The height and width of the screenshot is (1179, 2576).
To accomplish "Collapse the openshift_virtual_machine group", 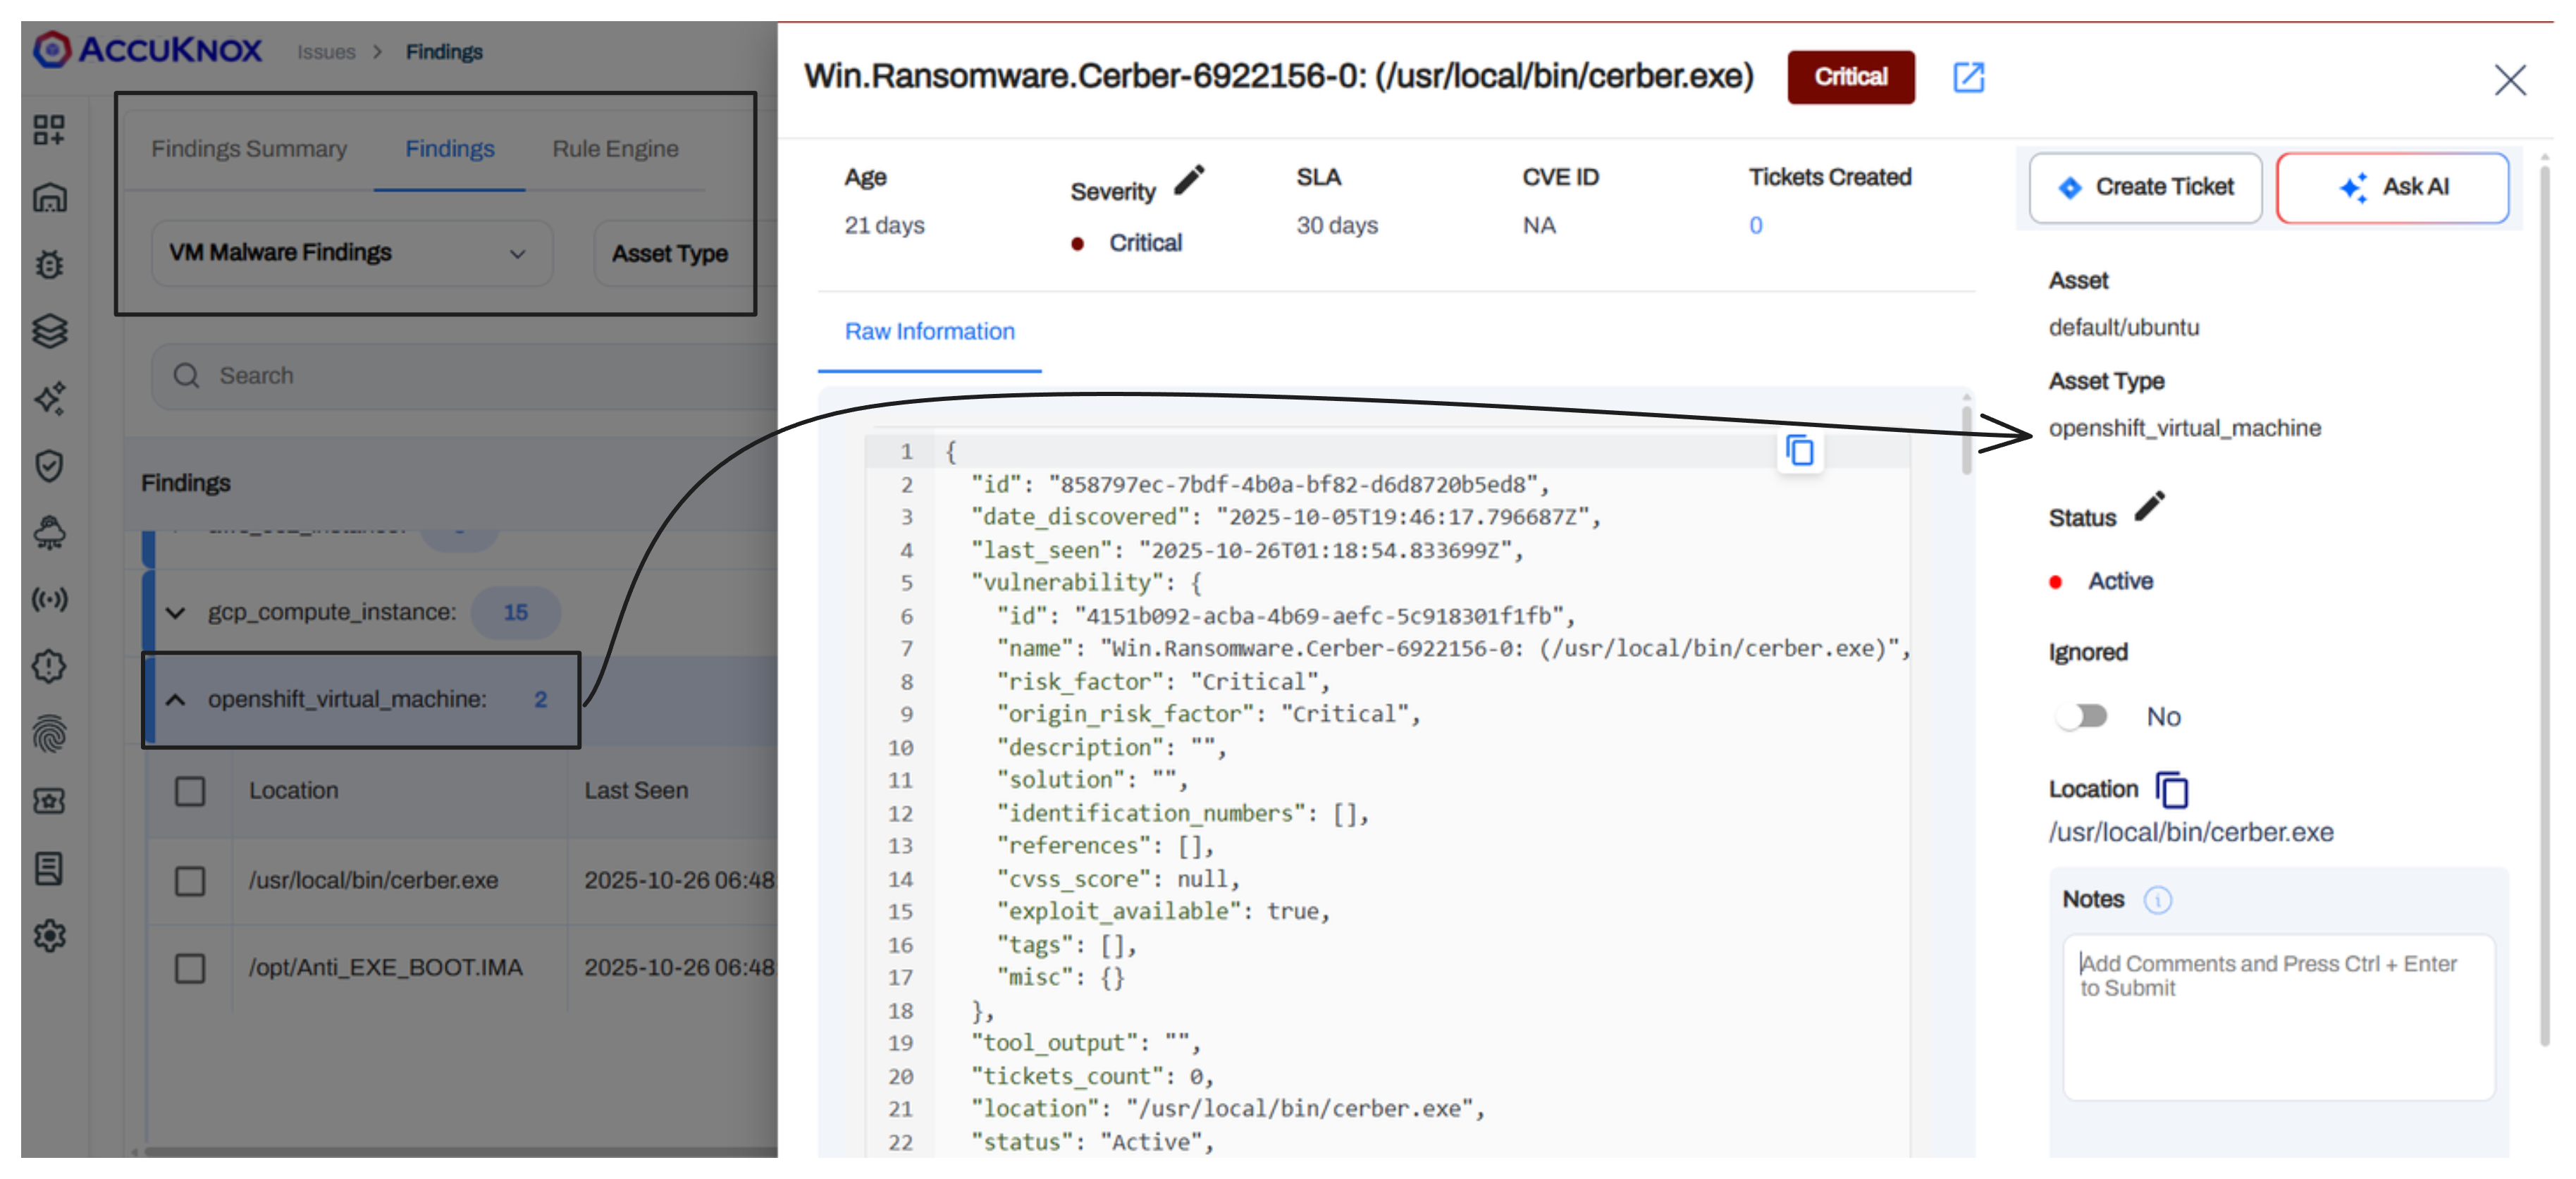I will pyautogui.click(x=176, y=699).
